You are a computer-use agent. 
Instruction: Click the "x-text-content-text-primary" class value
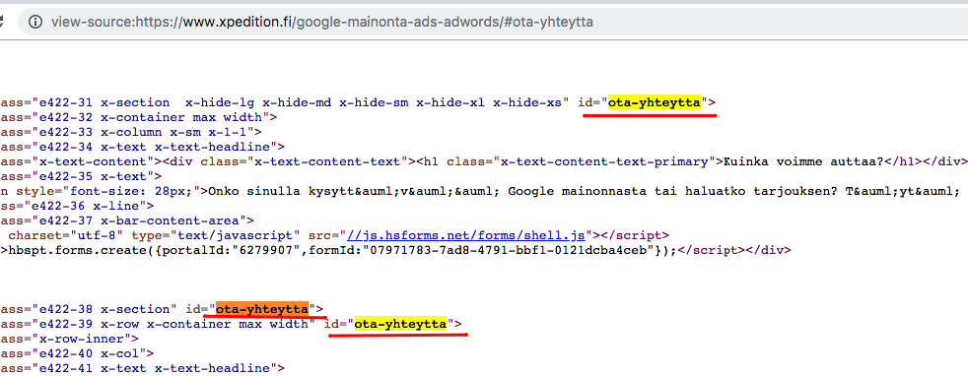click(604, 161)
